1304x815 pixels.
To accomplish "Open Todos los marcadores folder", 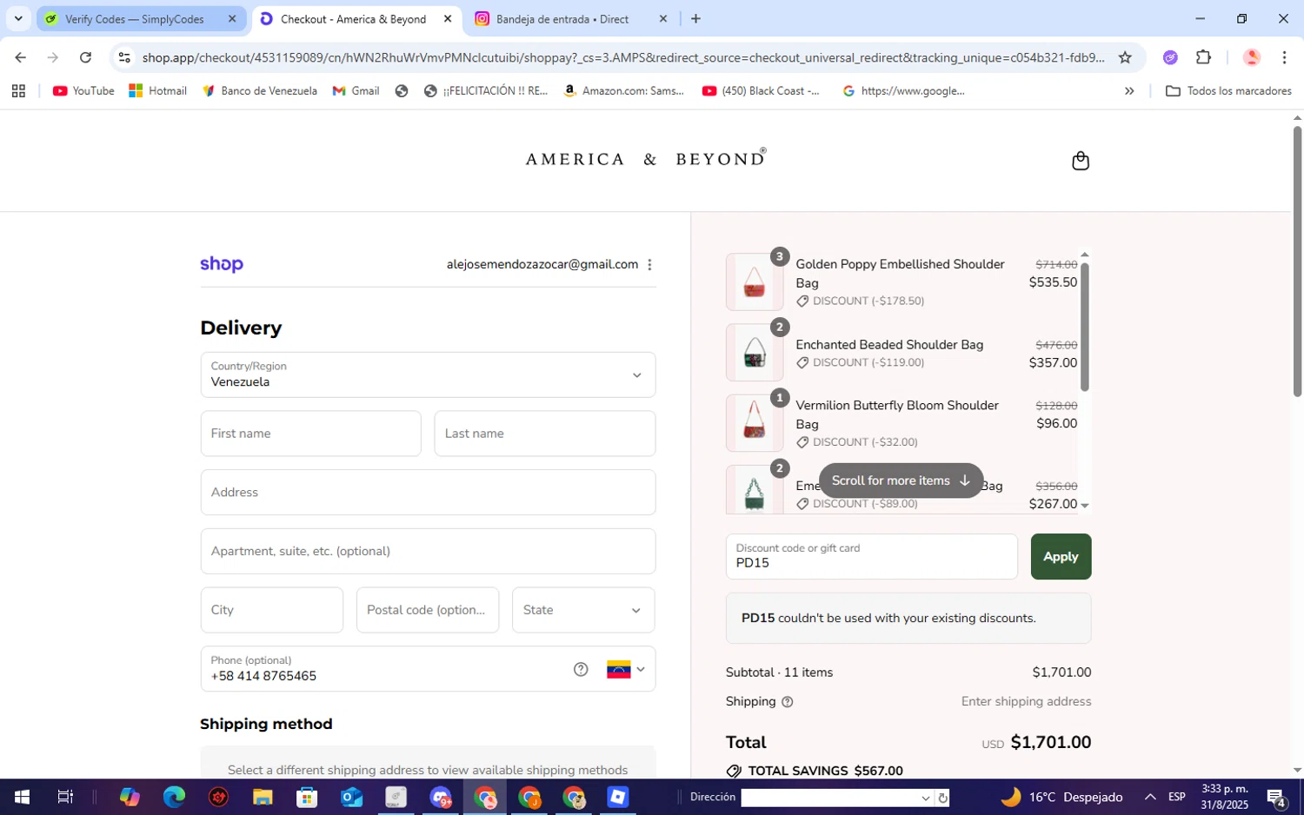I will pyautogui.click(x=1228, y=90).
